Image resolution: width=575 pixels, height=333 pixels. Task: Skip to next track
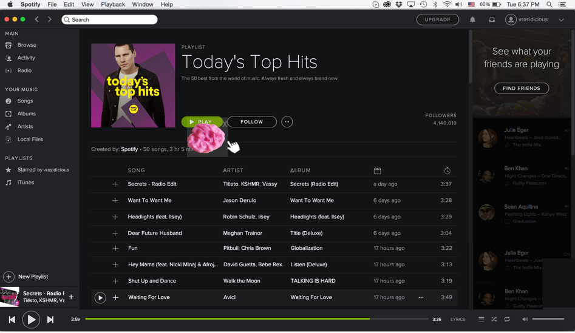tap(50, 320)
